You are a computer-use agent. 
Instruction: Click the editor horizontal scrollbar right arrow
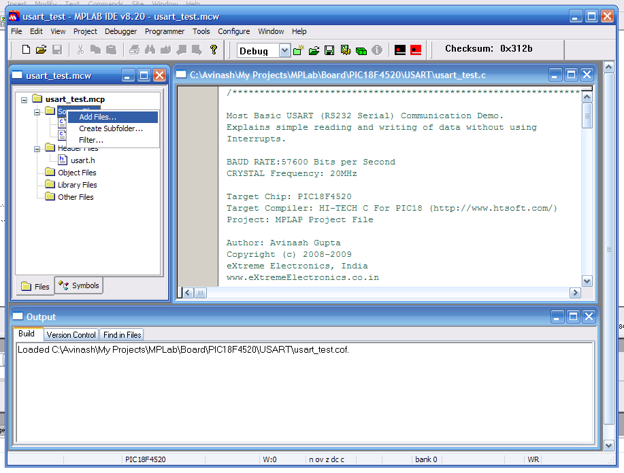(x=574, y=293)
